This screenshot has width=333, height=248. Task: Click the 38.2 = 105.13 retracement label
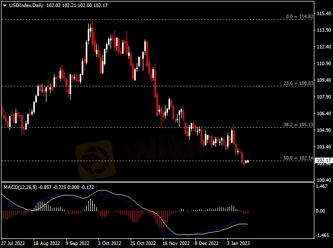pos(298,125)
